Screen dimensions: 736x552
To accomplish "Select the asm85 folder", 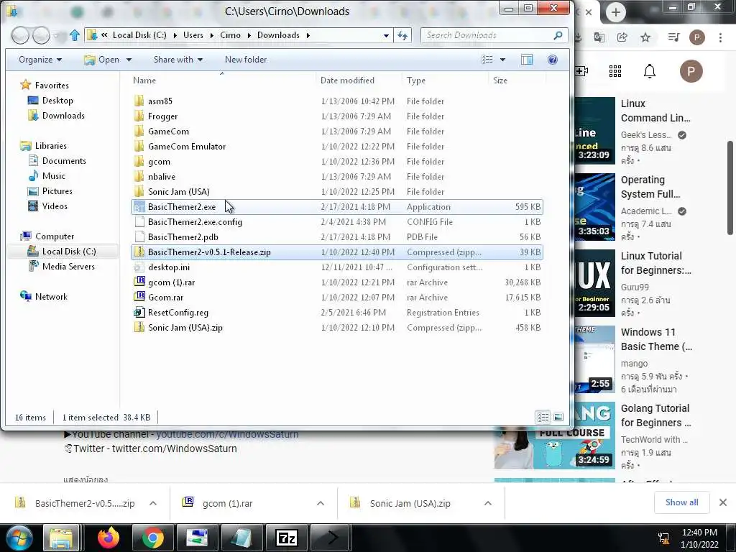I will point(160,101).
